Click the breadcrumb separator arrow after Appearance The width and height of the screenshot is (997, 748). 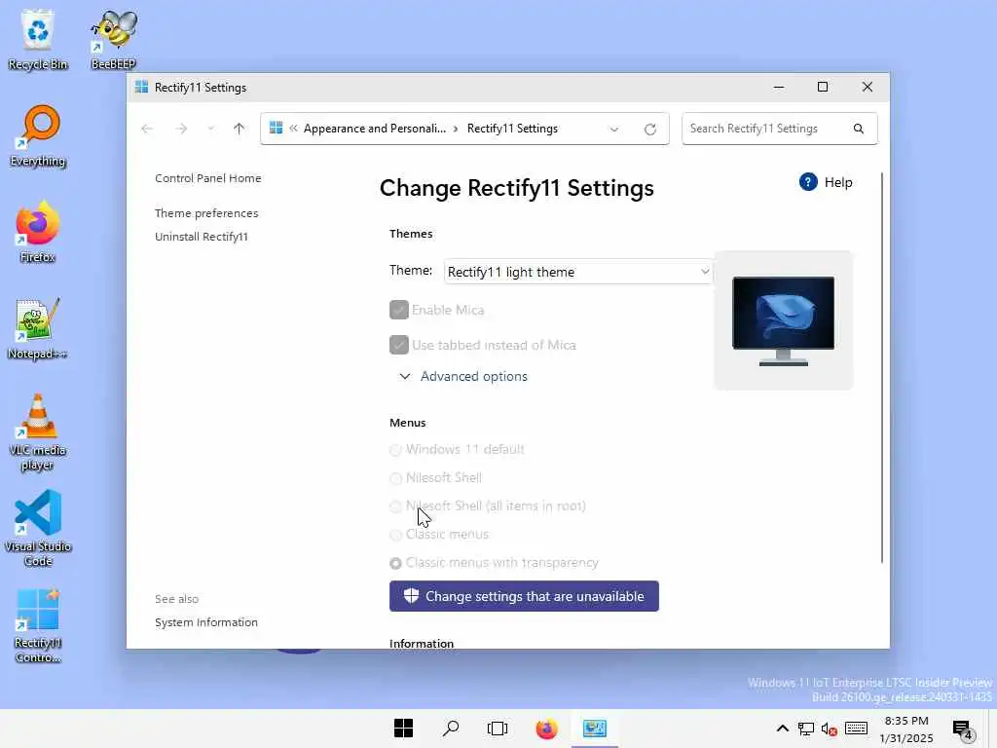point(456,129)
